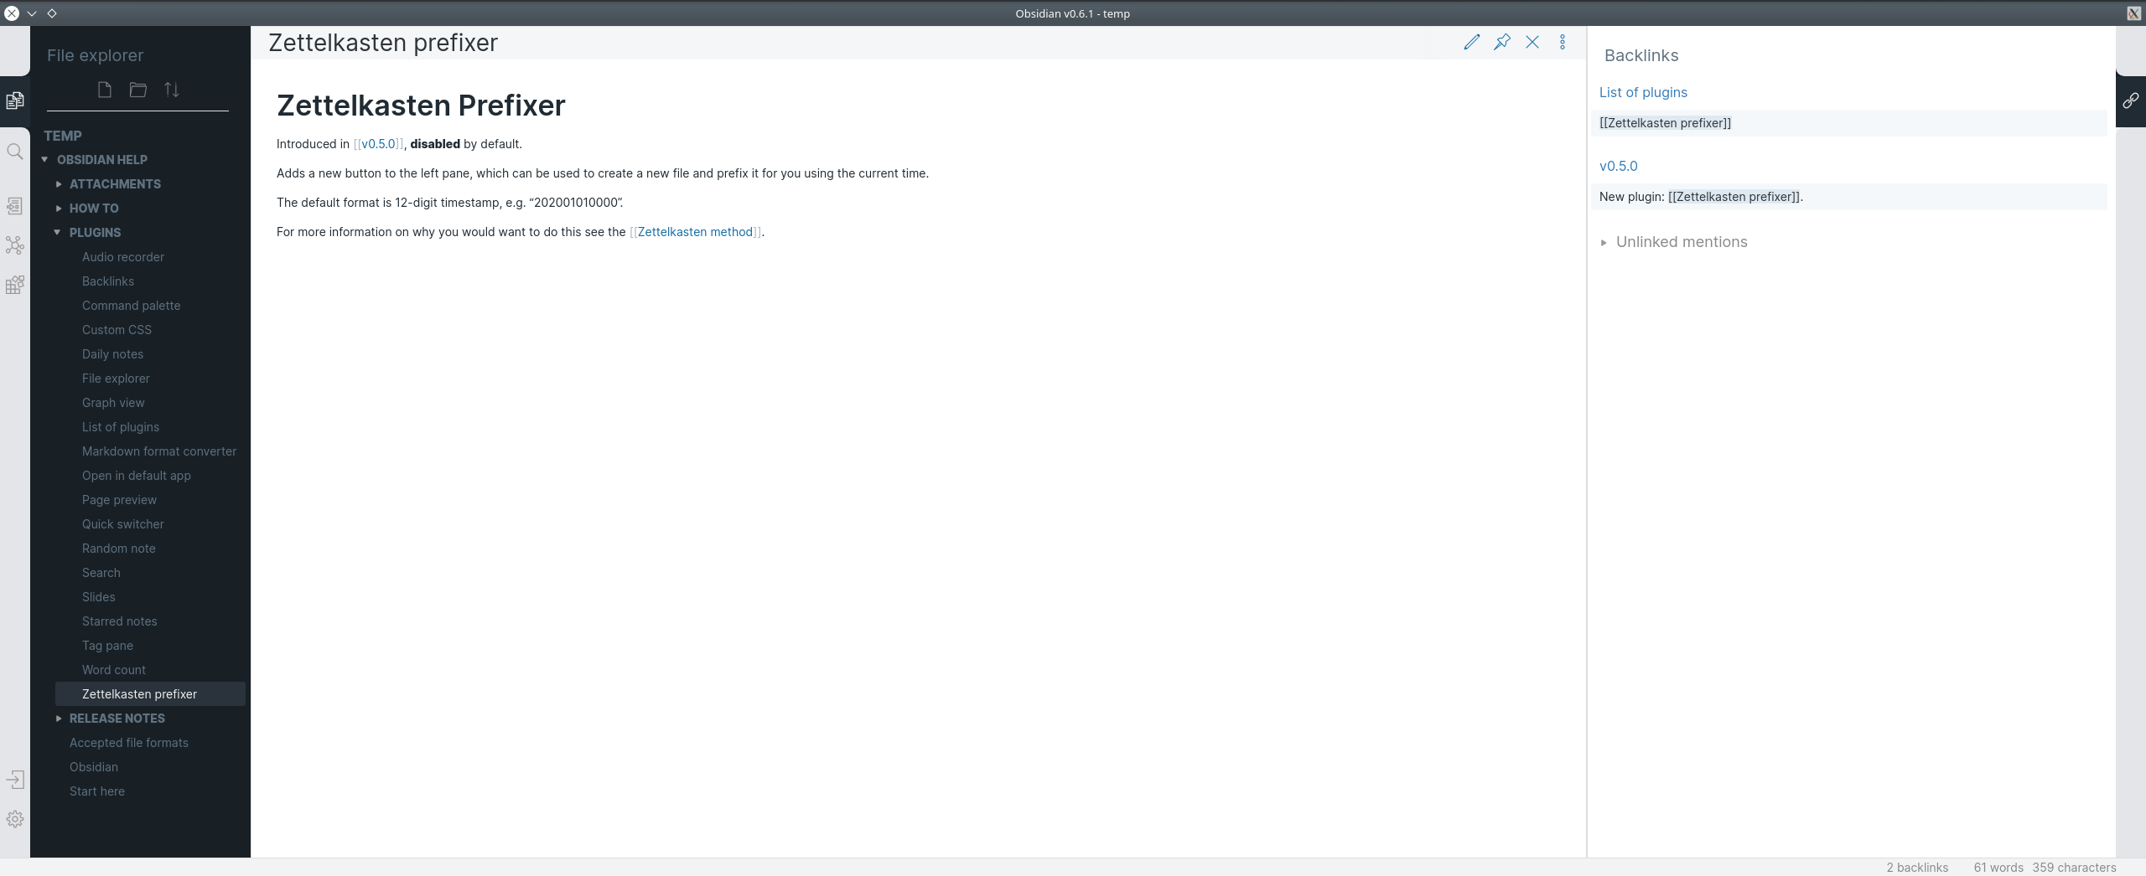Viewport: 2146px width, 876px height.
Task: Select the Markdown format converter note
Action: 159,451
